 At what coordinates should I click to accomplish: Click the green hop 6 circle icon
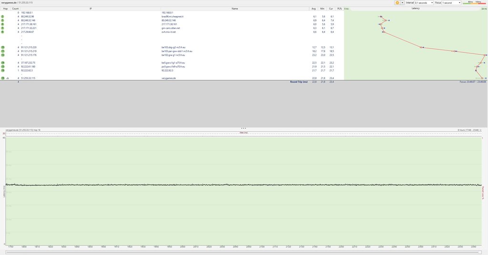tap(3, 32)
